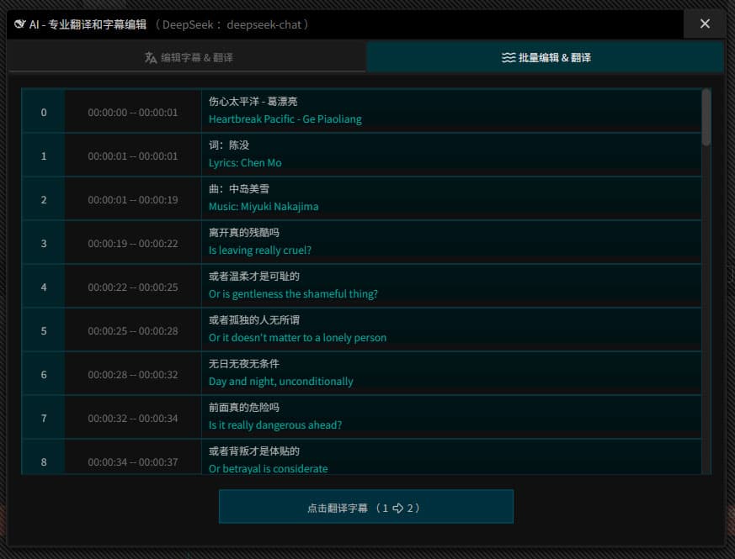Click the index number of row 8
This screenshot has height=559, width=735.
[x=43, y=461]
